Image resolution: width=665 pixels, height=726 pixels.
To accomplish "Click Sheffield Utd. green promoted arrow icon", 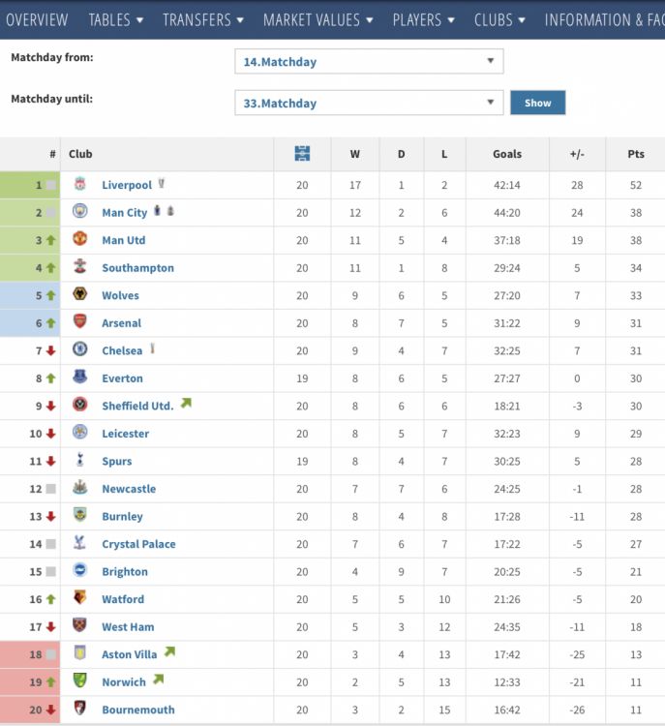I will pyautogui.click(x=186, y=404).
